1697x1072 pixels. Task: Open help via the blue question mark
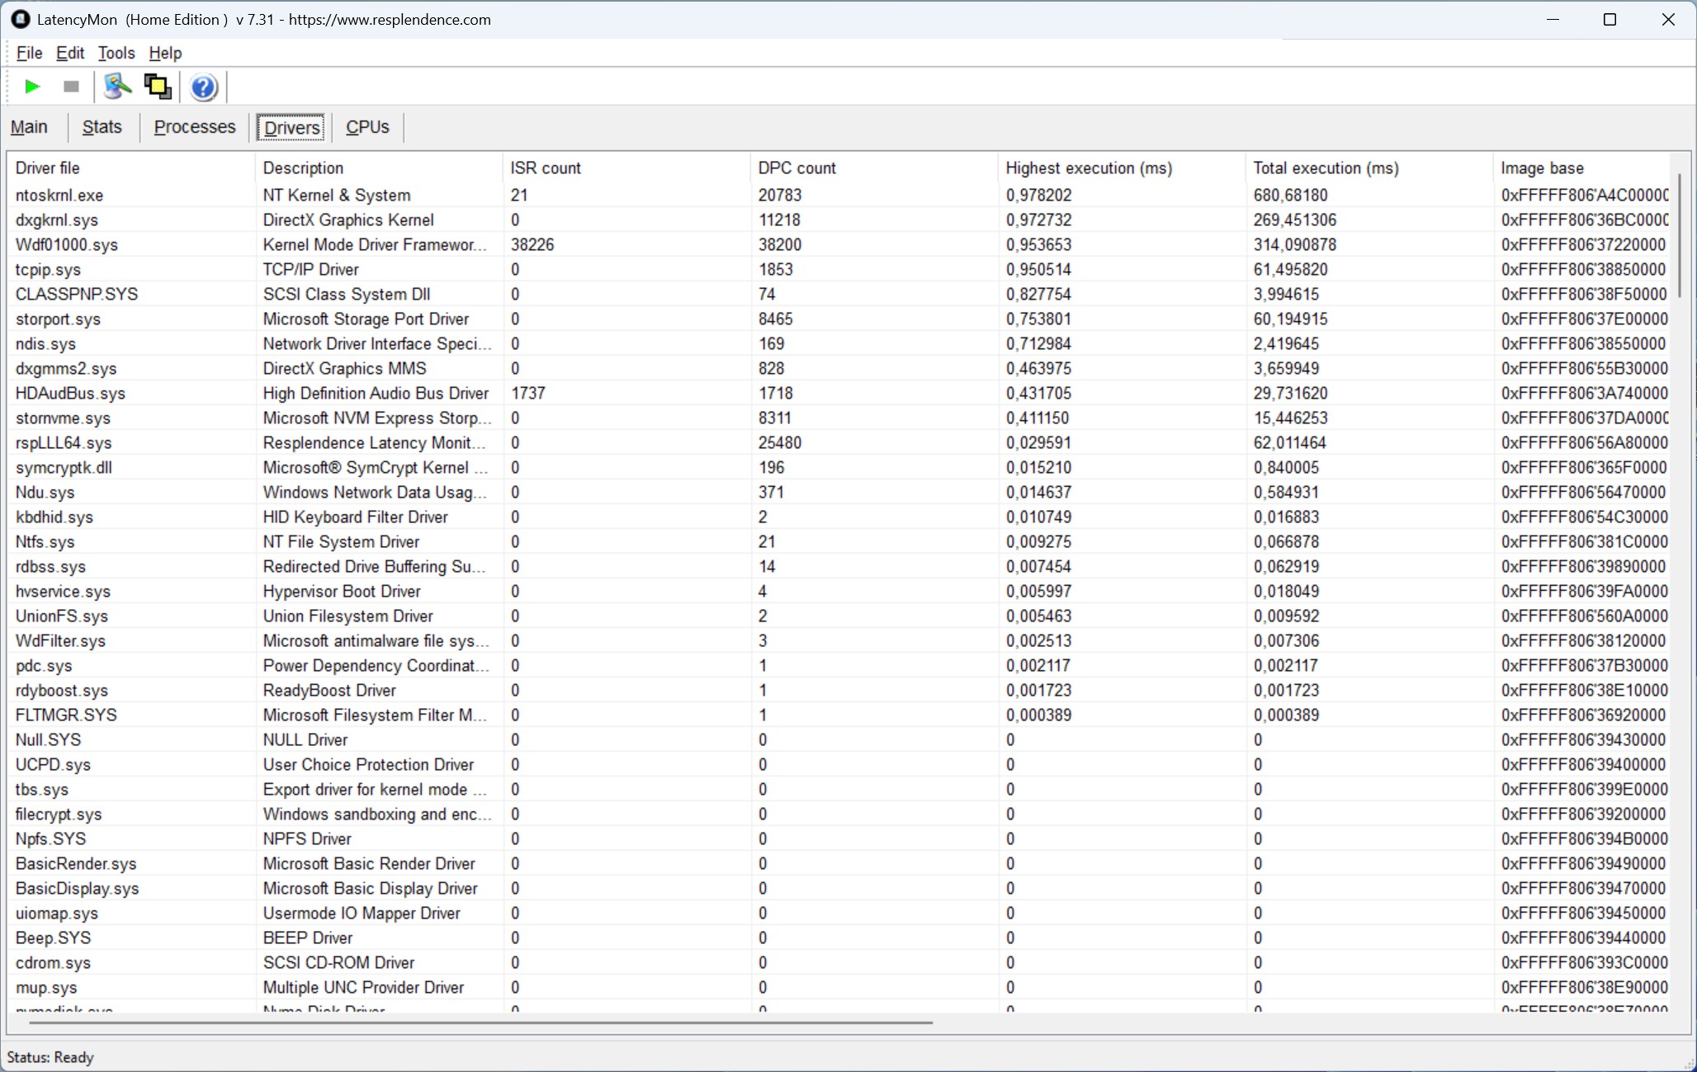pos(203,87)
